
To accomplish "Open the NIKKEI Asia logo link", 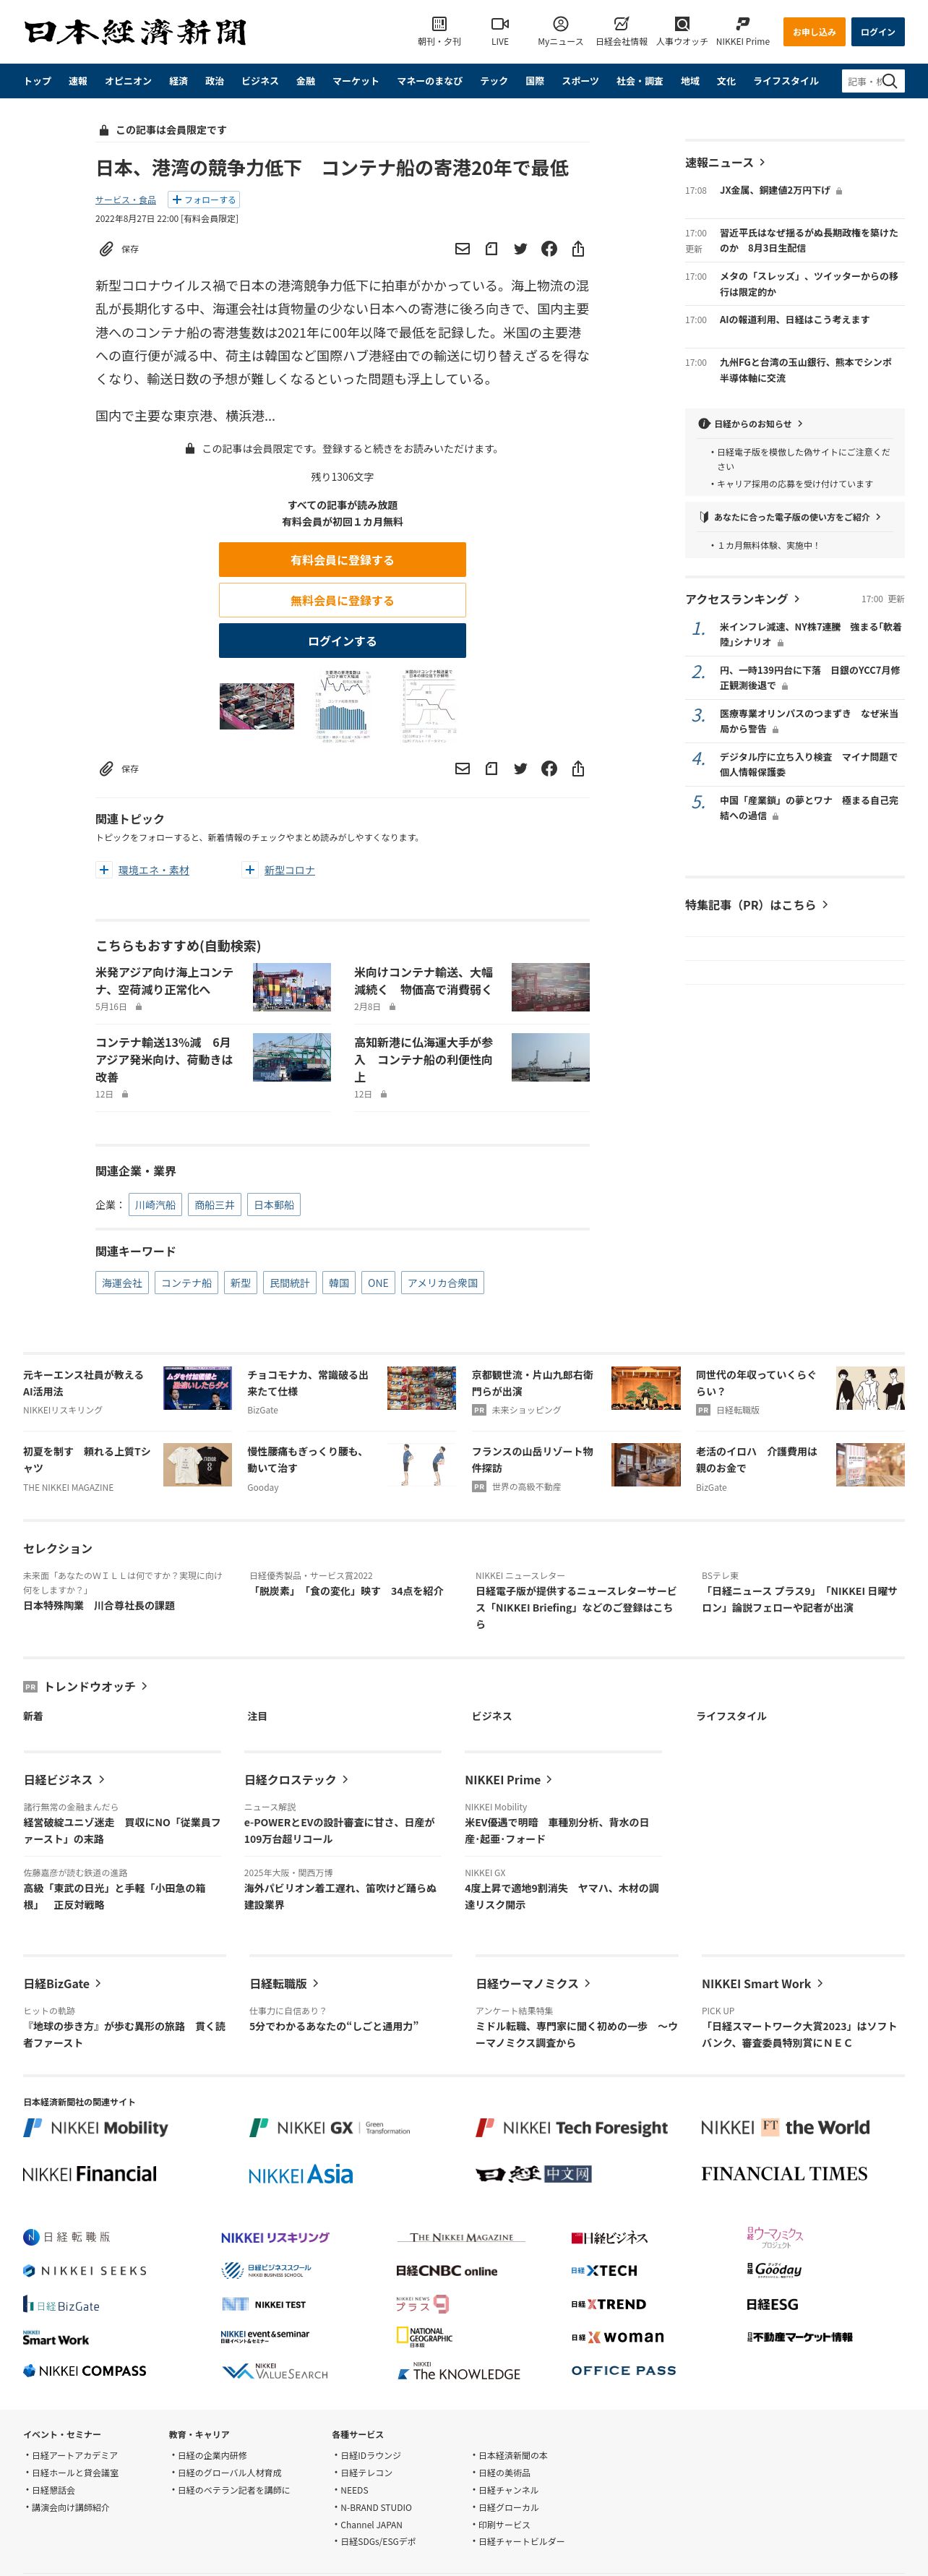I will 300,2174.
